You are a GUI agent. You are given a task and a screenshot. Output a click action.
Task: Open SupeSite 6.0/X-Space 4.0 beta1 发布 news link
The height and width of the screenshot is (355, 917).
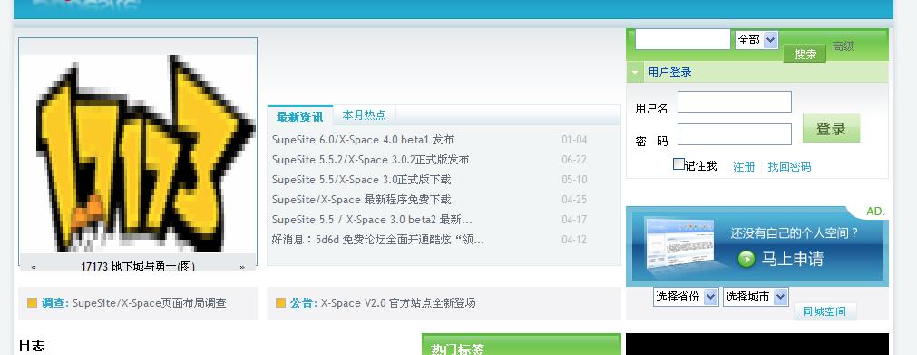click(363, 140)
